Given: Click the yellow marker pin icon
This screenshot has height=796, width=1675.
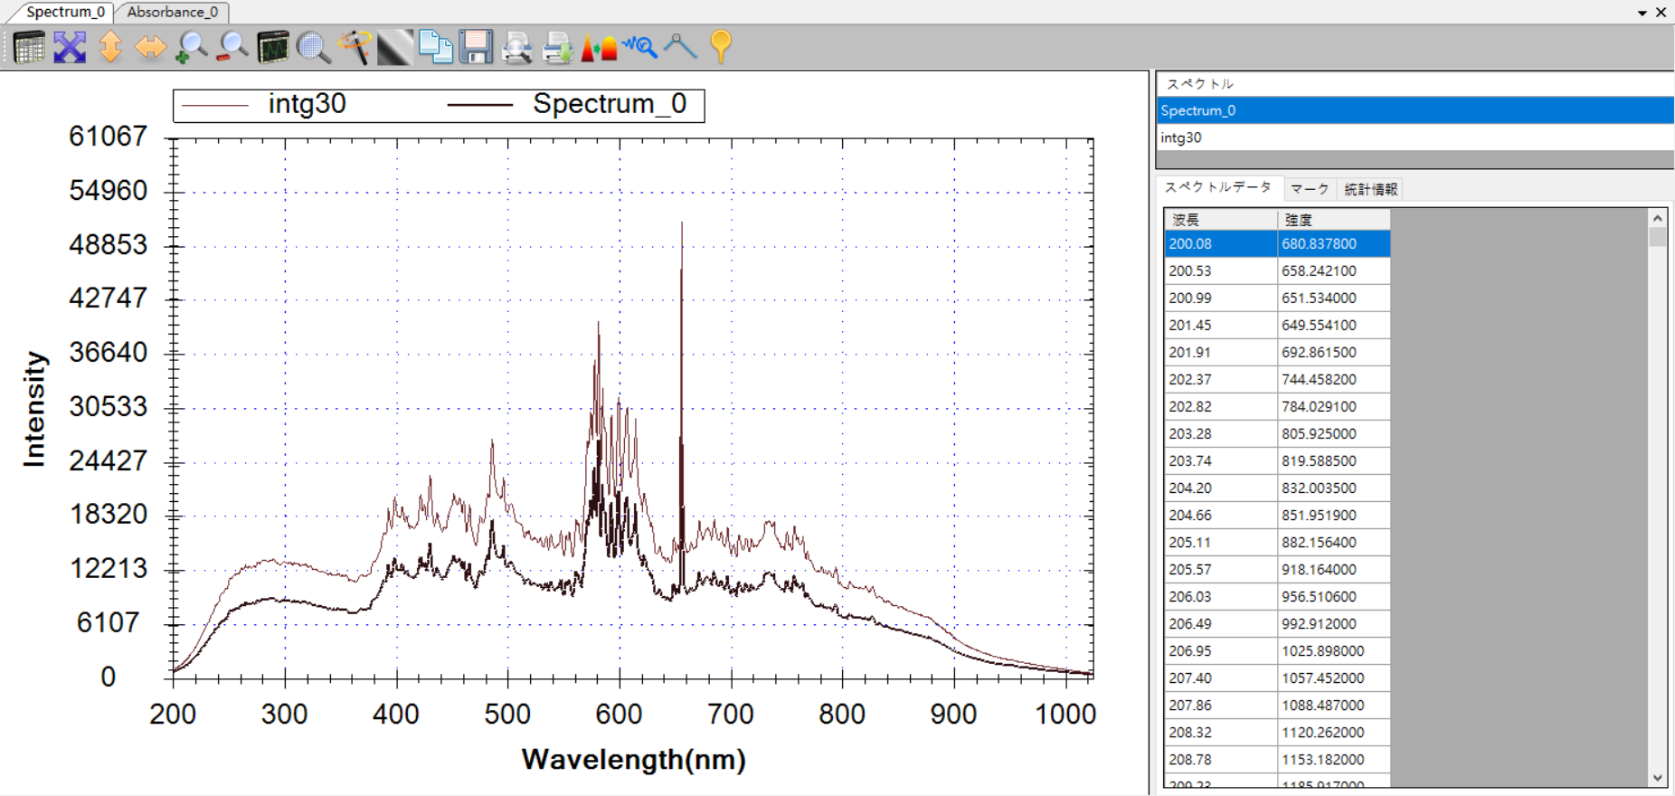Looking at the screenshot, I should (721, 47).
